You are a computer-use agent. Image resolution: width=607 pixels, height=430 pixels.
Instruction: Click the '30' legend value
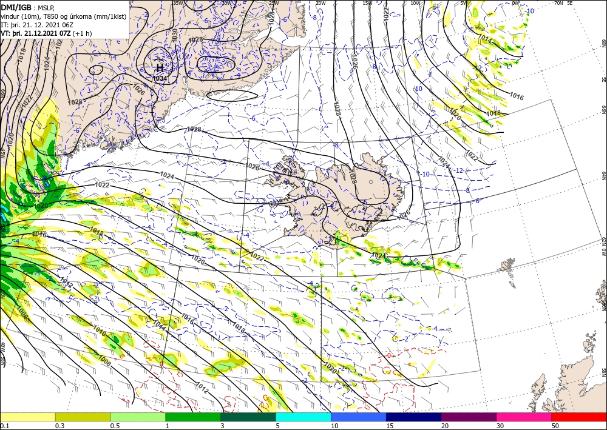(500, 426)
